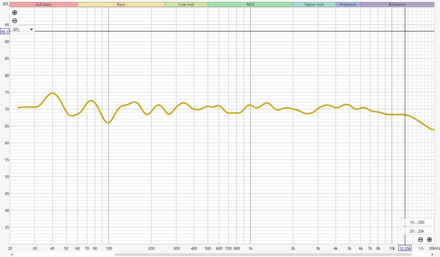
Task: Select the Presence band label
Action: pyautogui.click(x=348, y=4)
